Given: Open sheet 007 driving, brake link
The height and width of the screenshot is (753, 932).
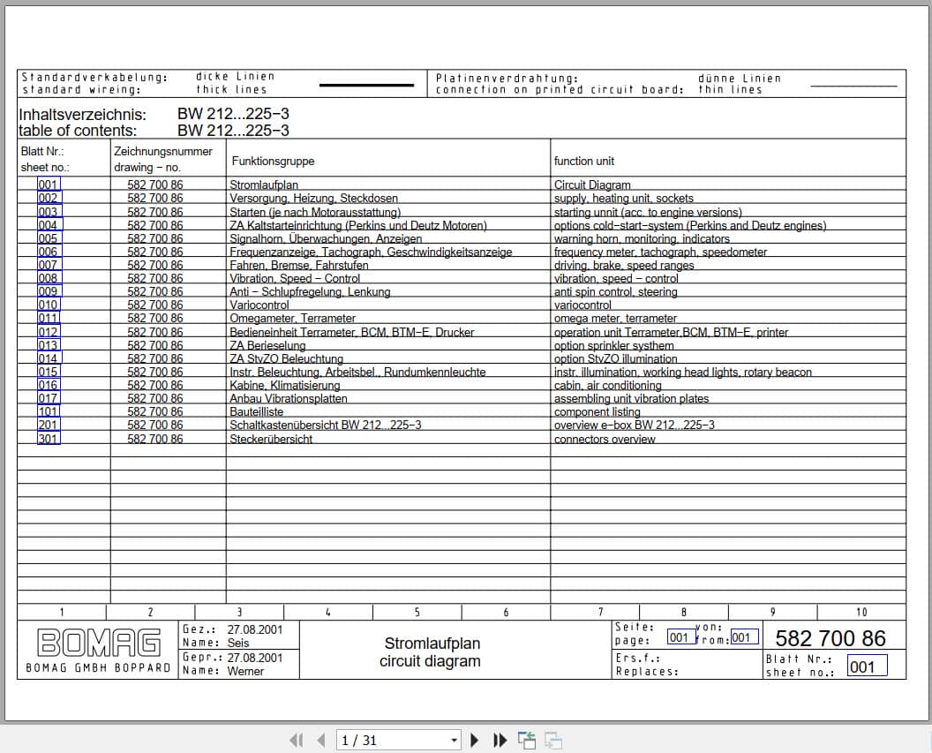Looking at the screenshot, I should 49,265.
